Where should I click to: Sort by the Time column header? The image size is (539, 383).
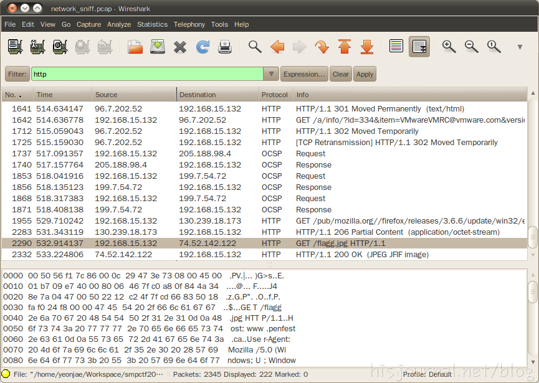tap(62, 95)
